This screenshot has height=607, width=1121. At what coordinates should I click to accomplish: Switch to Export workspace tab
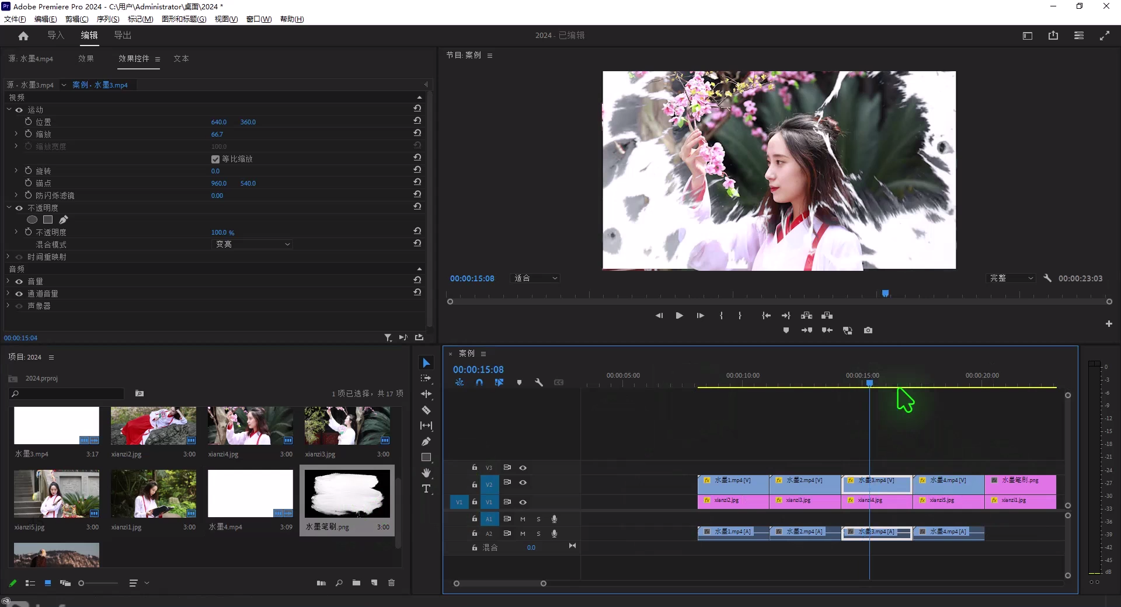click(x=123, y=36)
